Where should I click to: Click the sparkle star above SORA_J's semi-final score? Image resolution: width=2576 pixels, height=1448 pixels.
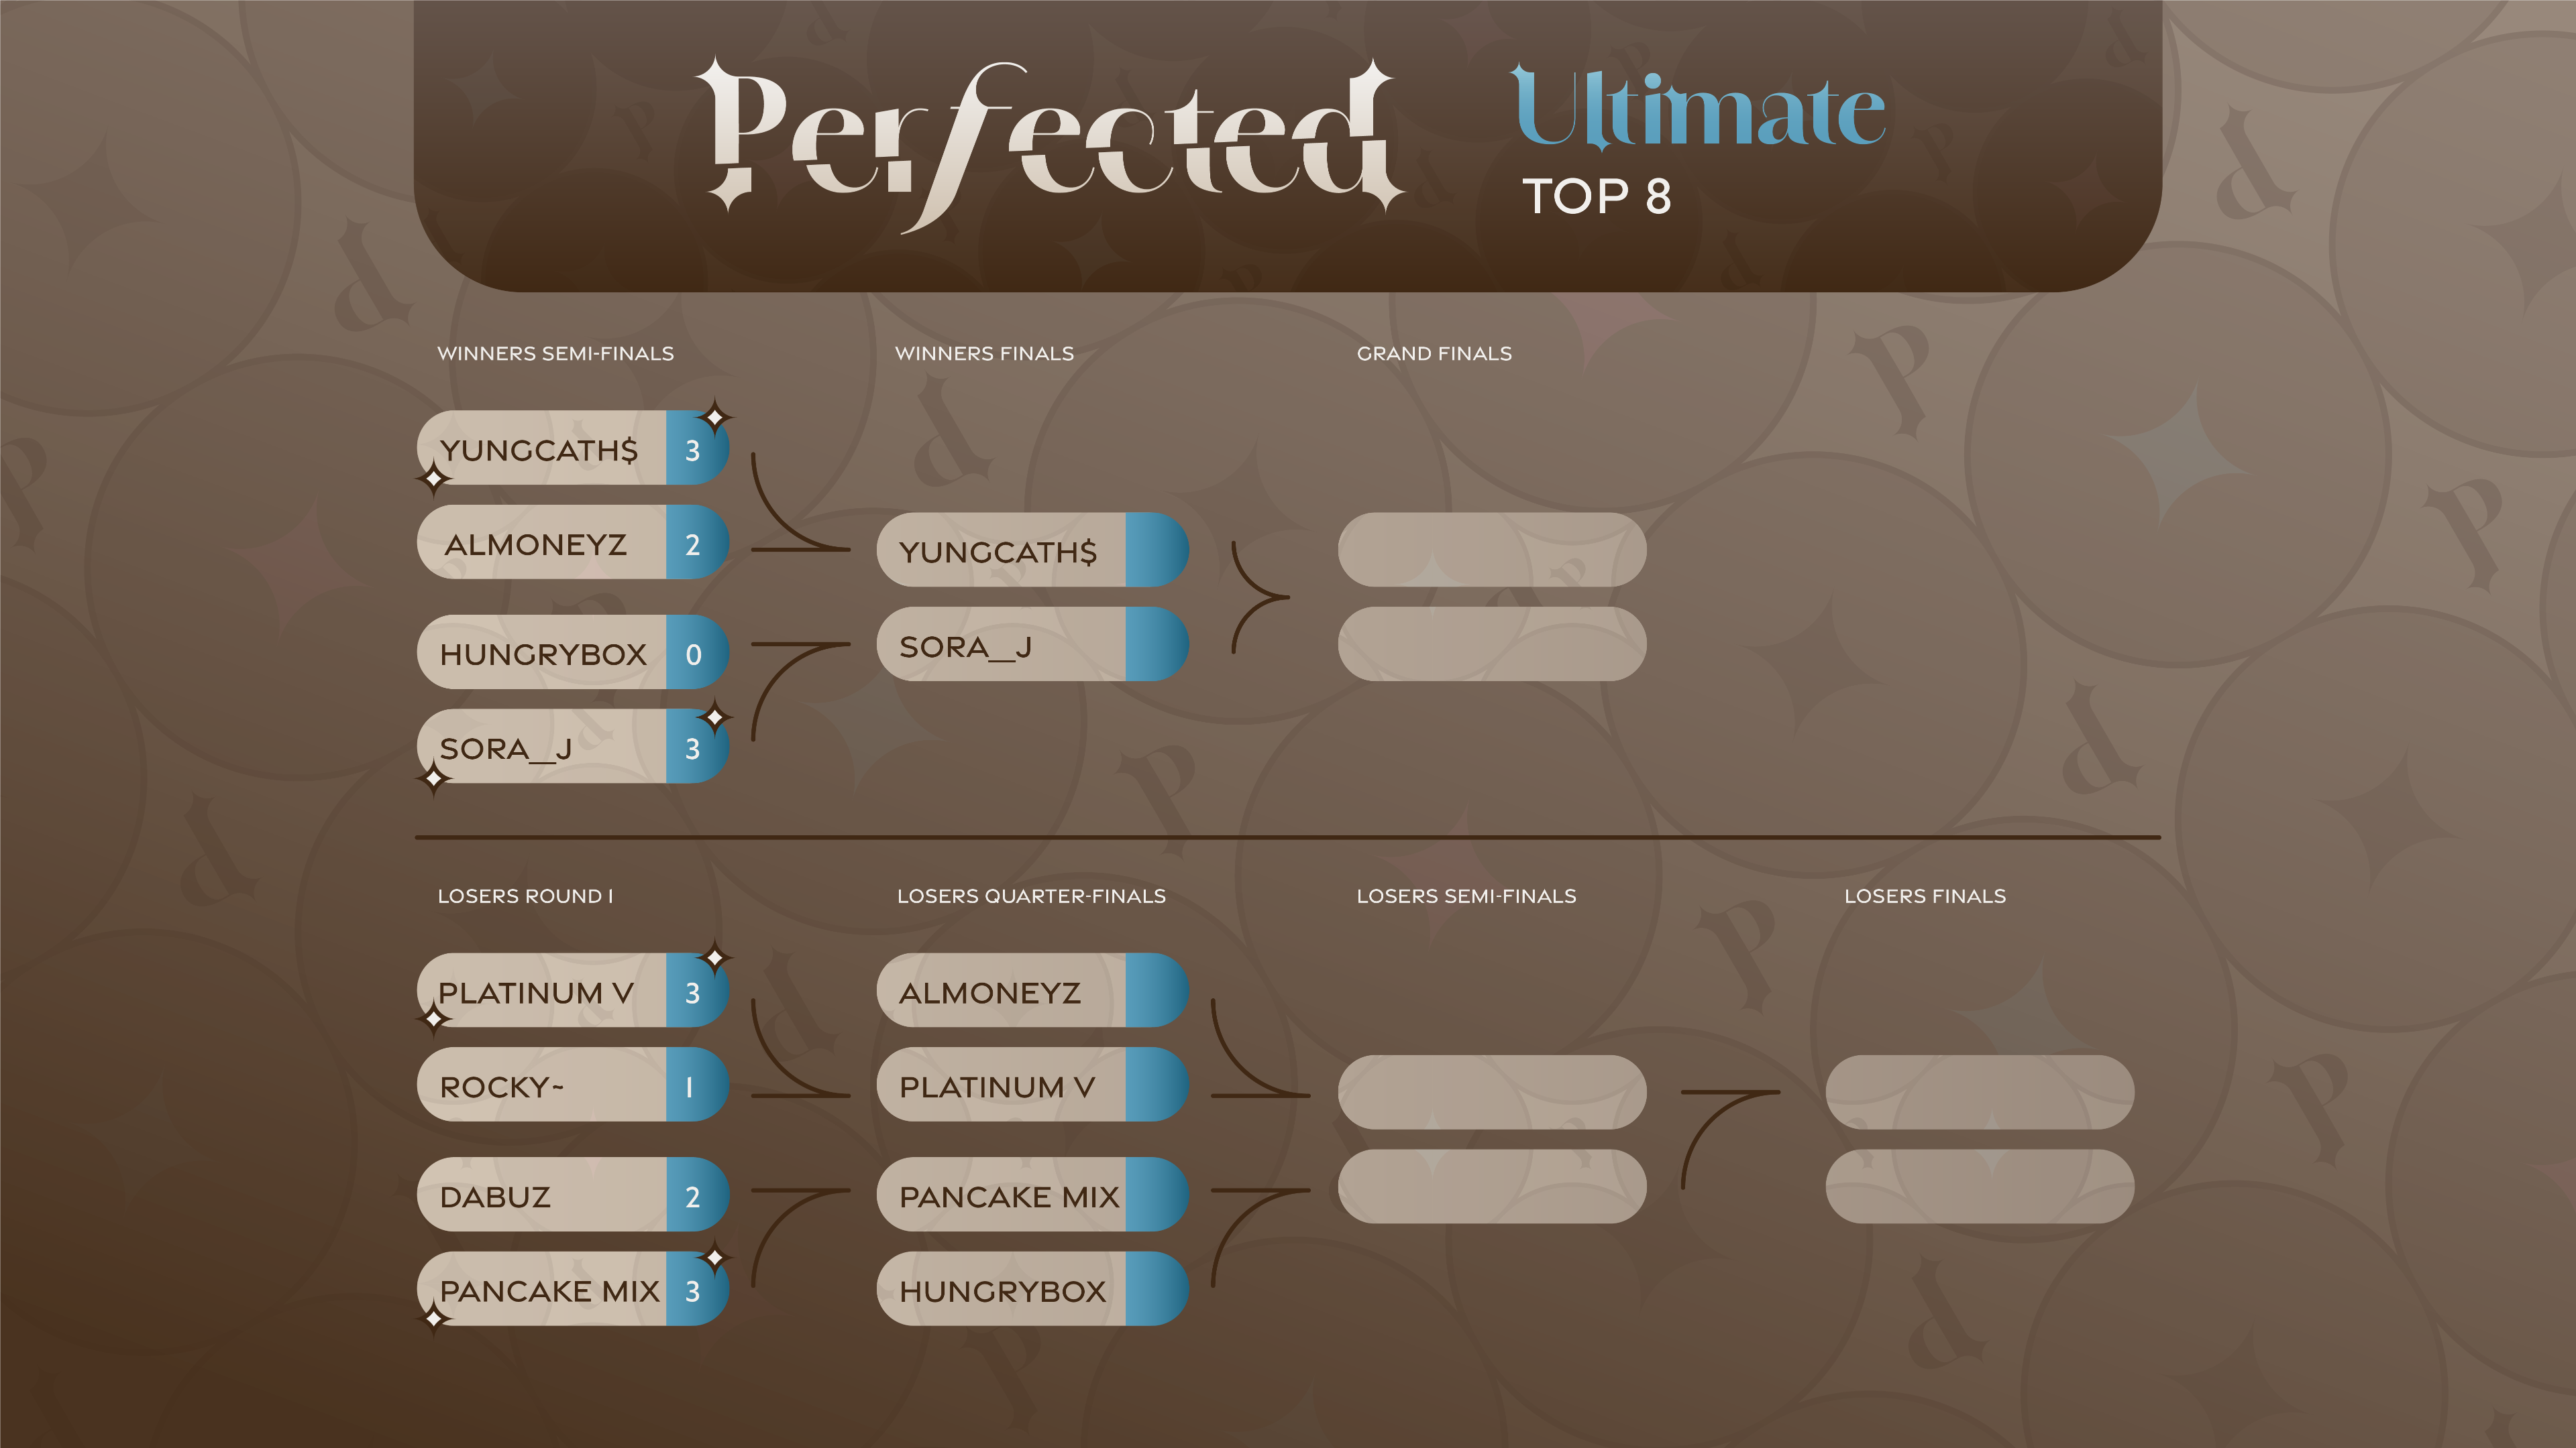tap(715, 717)
